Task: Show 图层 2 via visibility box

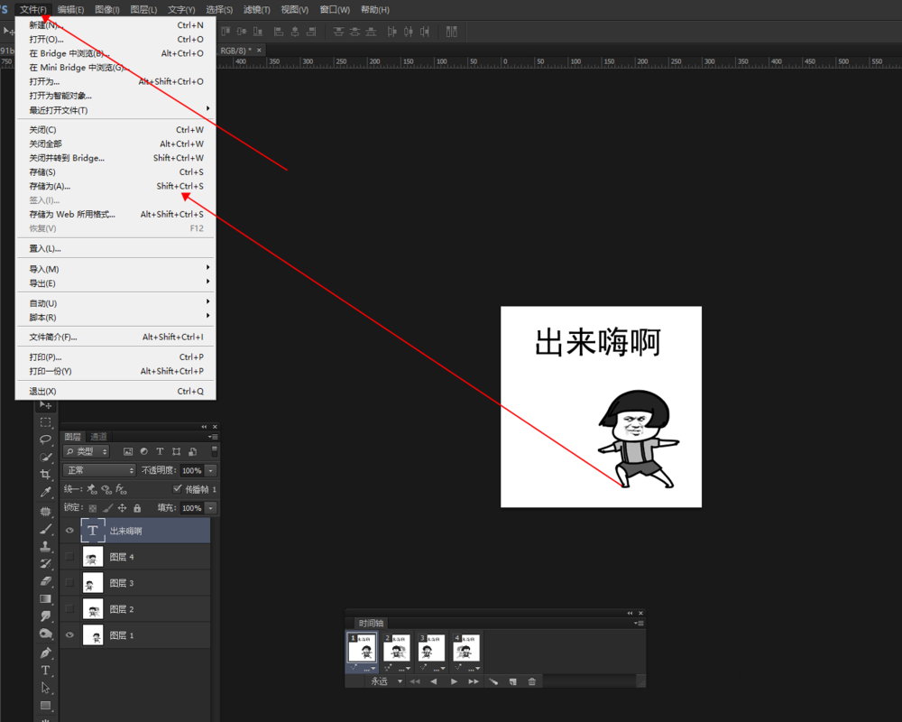Action: click(x=69, y=608)
